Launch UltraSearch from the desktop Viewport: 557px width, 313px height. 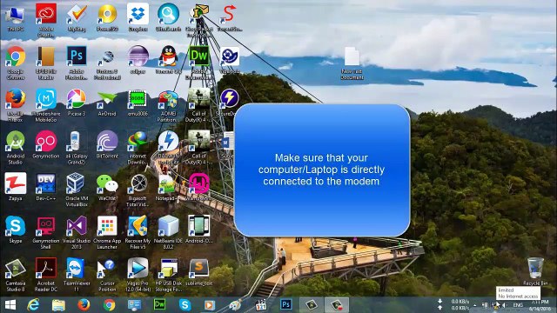click(168, 17)
